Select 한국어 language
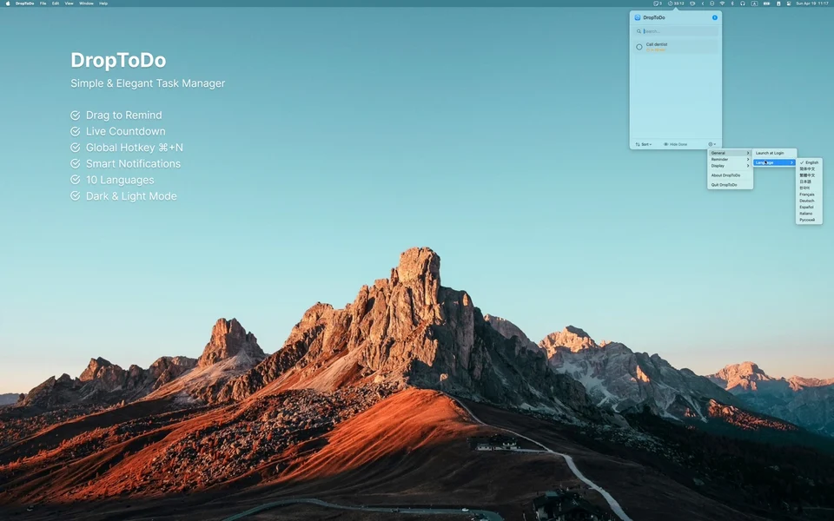This screenshot has height=521, width=834. point(809,188)
